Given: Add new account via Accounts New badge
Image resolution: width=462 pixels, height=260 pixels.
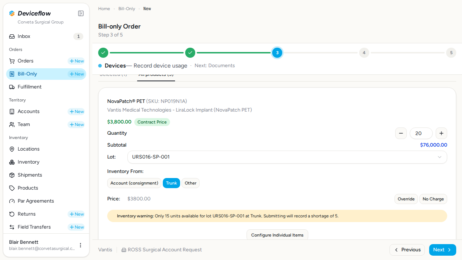Looking at the screenshot, I should [x=77, y=112].
